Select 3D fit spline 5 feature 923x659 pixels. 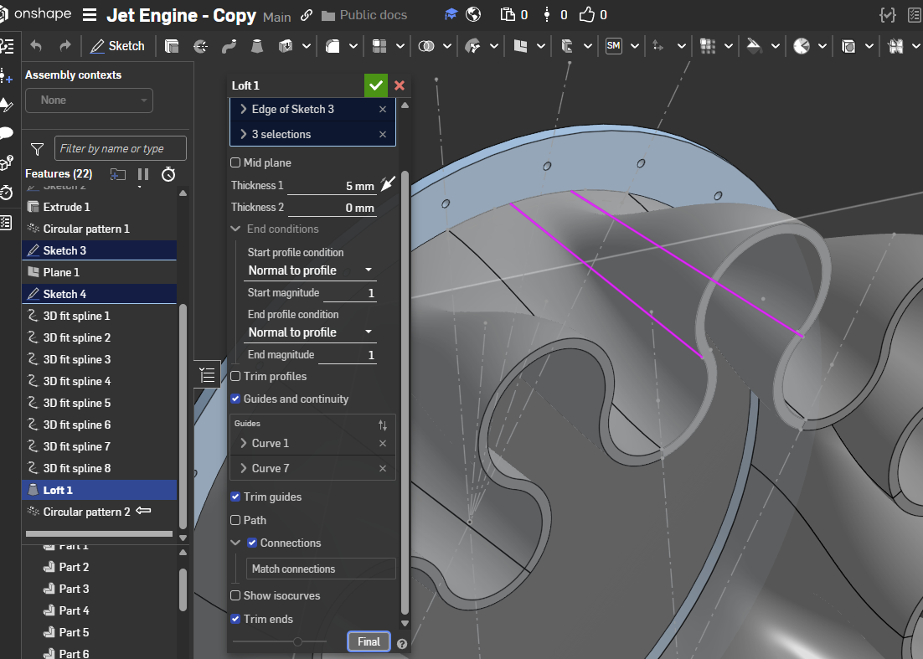[99, 403]
